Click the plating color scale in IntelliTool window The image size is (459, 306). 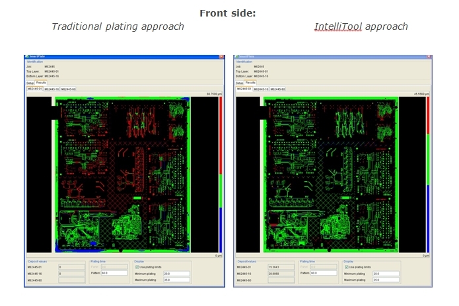click(x=428, y=175)
